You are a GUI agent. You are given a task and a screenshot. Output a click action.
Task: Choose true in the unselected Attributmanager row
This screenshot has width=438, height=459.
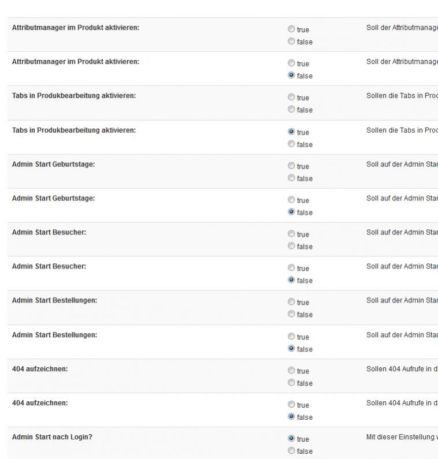[x=291, y=29]
